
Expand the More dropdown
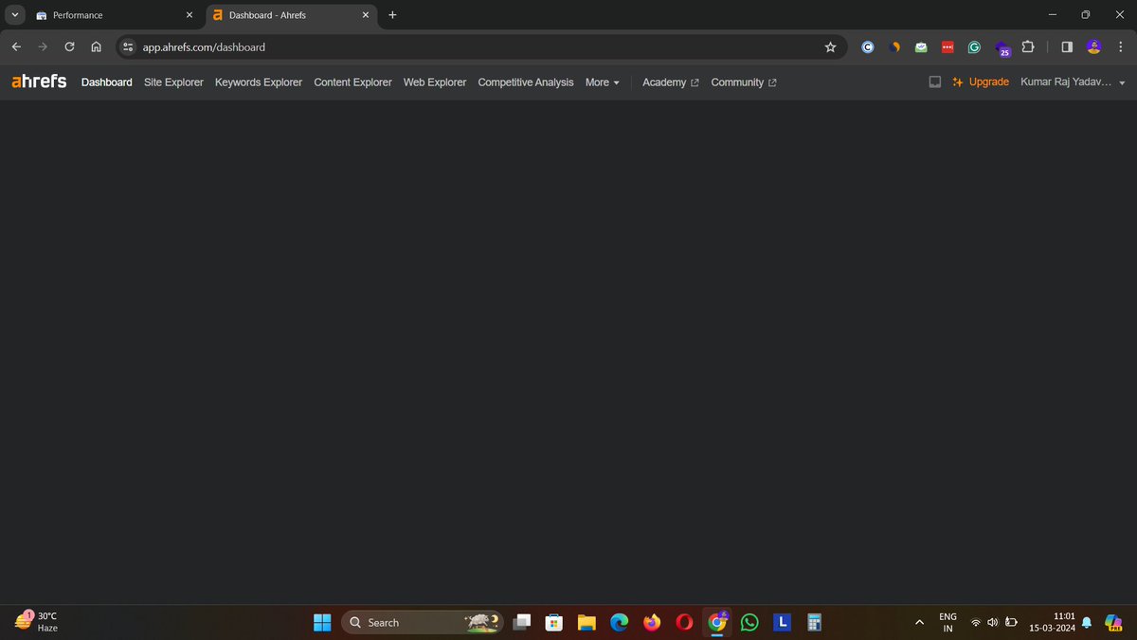tap(603, 82)
